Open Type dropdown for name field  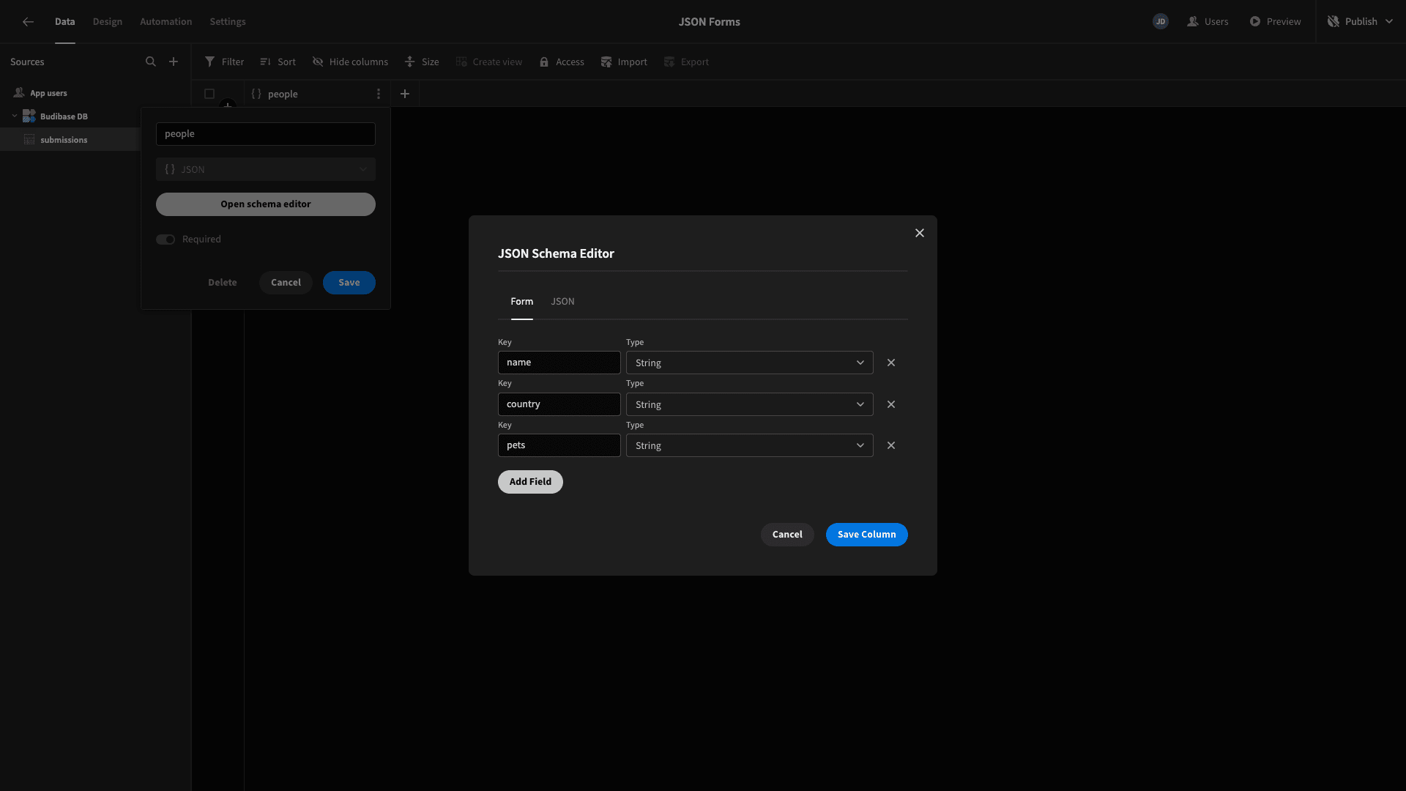[750, 363]
